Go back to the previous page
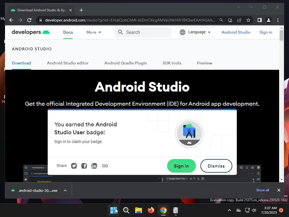This screenshot has width=289, height=217. coord(11,20)
